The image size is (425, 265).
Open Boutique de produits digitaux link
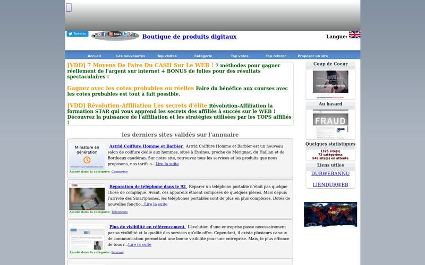[189, 37]
